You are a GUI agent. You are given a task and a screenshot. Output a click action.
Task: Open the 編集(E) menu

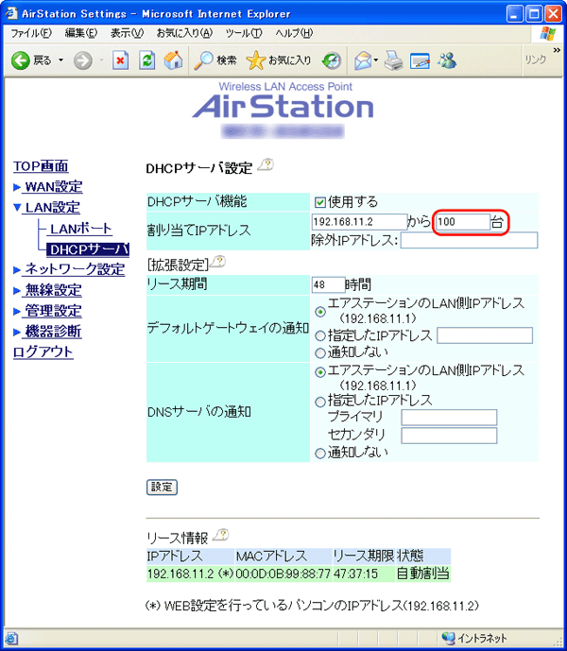[81, 33]
